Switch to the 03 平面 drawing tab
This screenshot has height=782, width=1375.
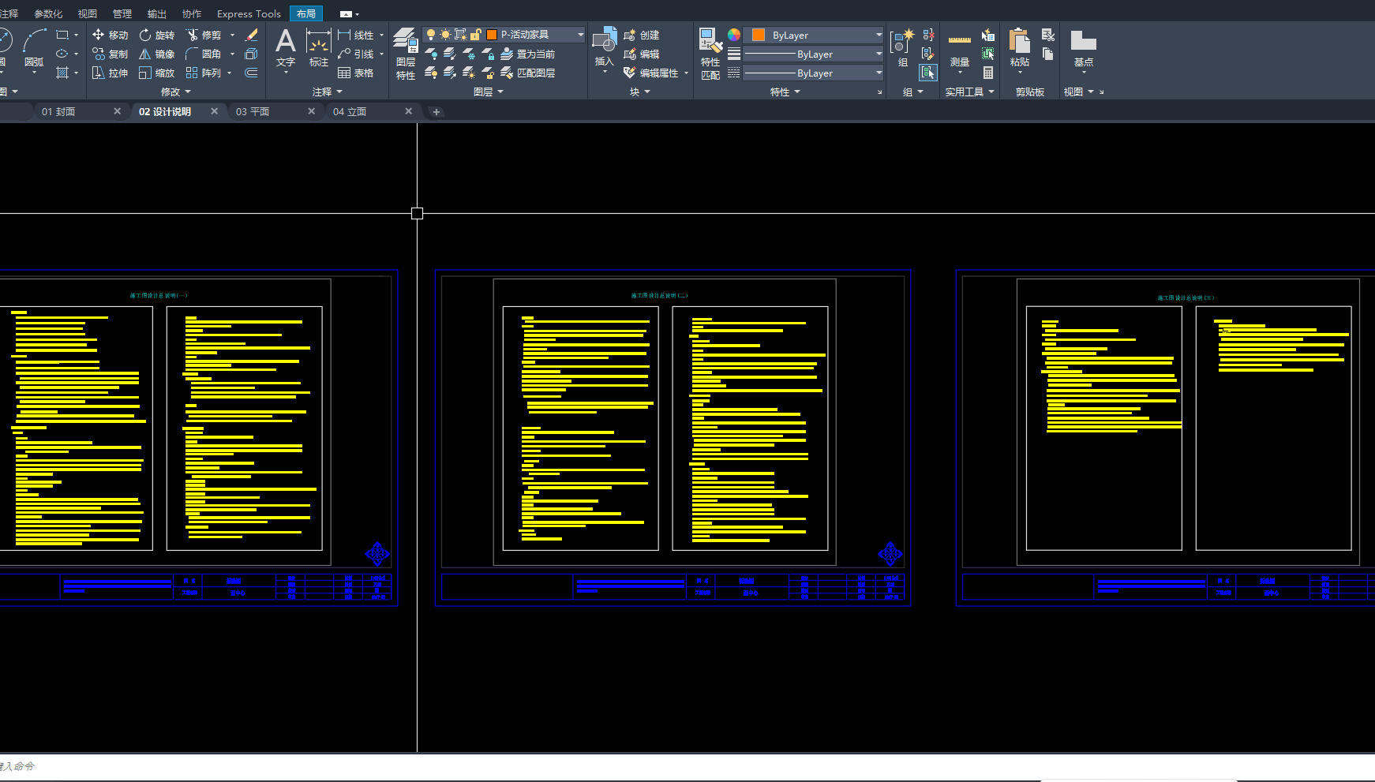[x=253, y=112]
